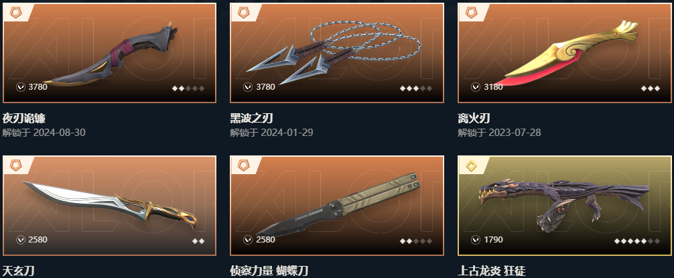Open the 夜刃诡镰 curved dagger image
Screen dimensions: 674x278
point(111,54)
